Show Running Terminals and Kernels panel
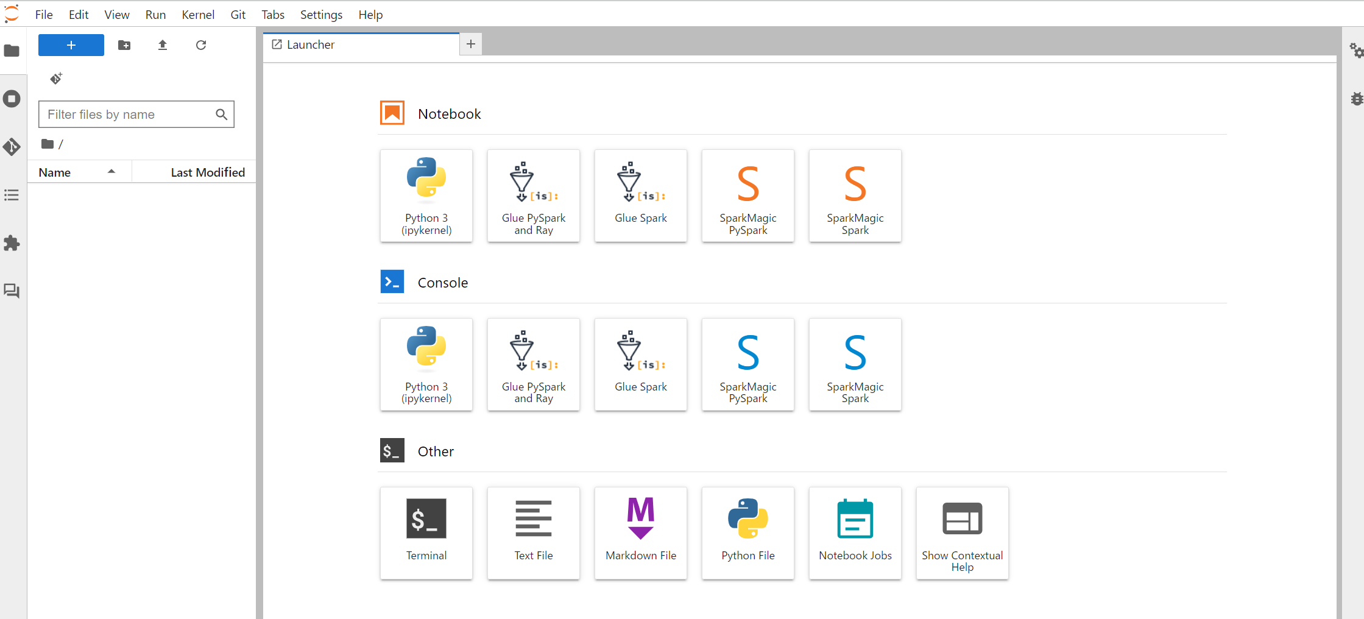The height and width of the screenshot is (619, 1364). (12, 99)
